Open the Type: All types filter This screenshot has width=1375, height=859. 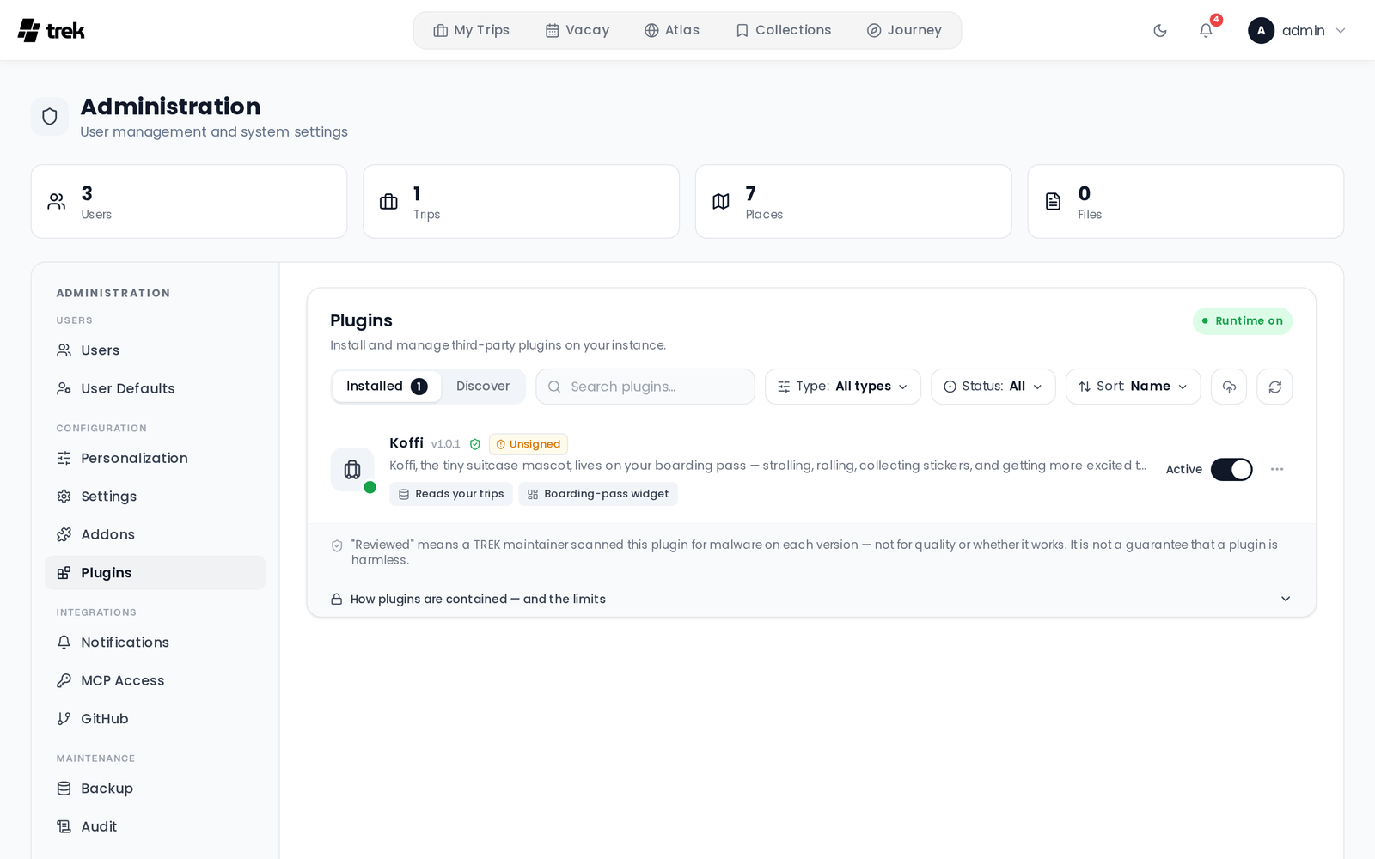point(843,387)
